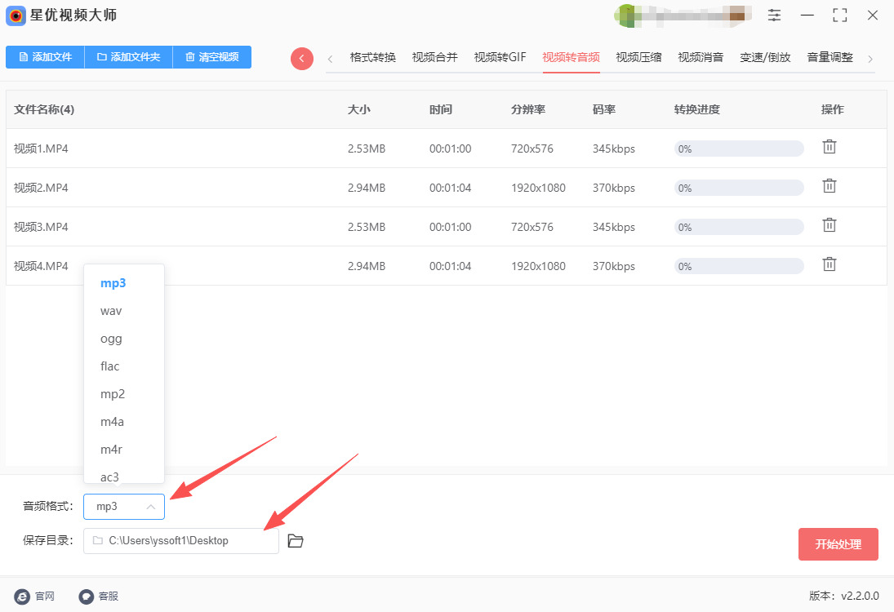Image resolution: width=894 pixels, height=612 pixels.
Task: Switch to the 视频合并 tab
Action: 435,57
